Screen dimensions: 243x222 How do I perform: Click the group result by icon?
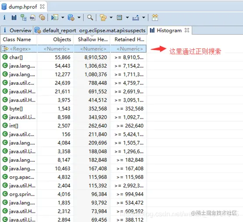click(103, 18)
